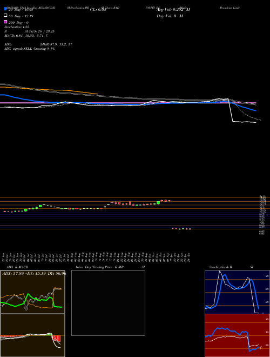Click the 'Intra Day Trading Price & MRSI' title
This screenshot has width=270, height=357.
pos(110,267)
